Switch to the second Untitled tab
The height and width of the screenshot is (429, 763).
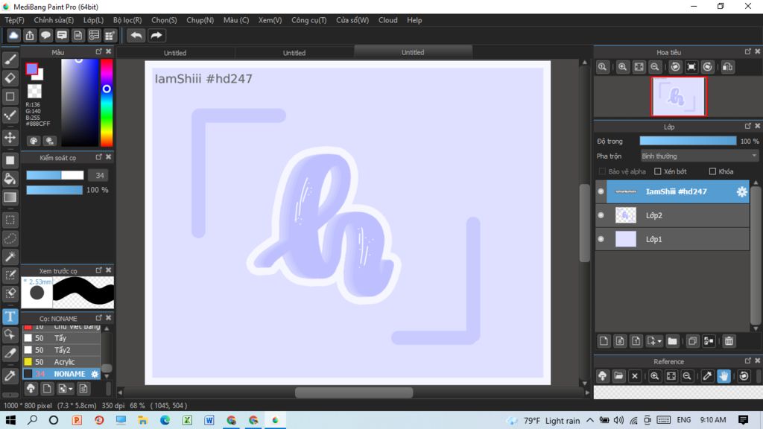pos(294,53)
